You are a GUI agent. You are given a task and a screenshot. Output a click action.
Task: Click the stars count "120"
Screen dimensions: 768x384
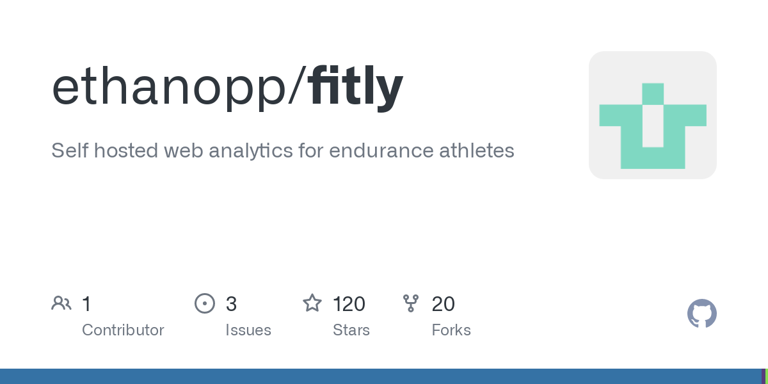[x=349, y=304]
